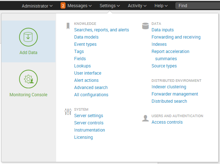Expand the Activity dropdown
Viewport: 220px width, 164px height.
137,6
